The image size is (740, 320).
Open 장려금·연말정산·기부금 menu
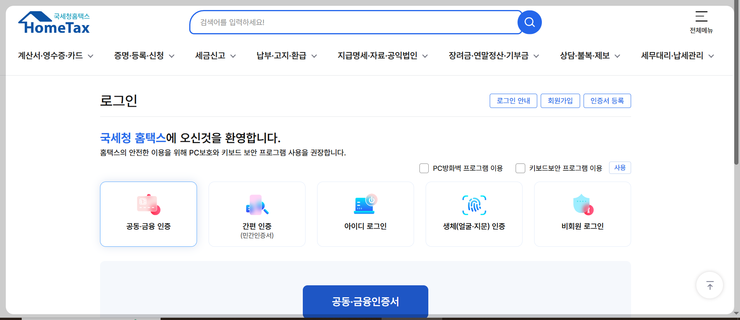489,56
